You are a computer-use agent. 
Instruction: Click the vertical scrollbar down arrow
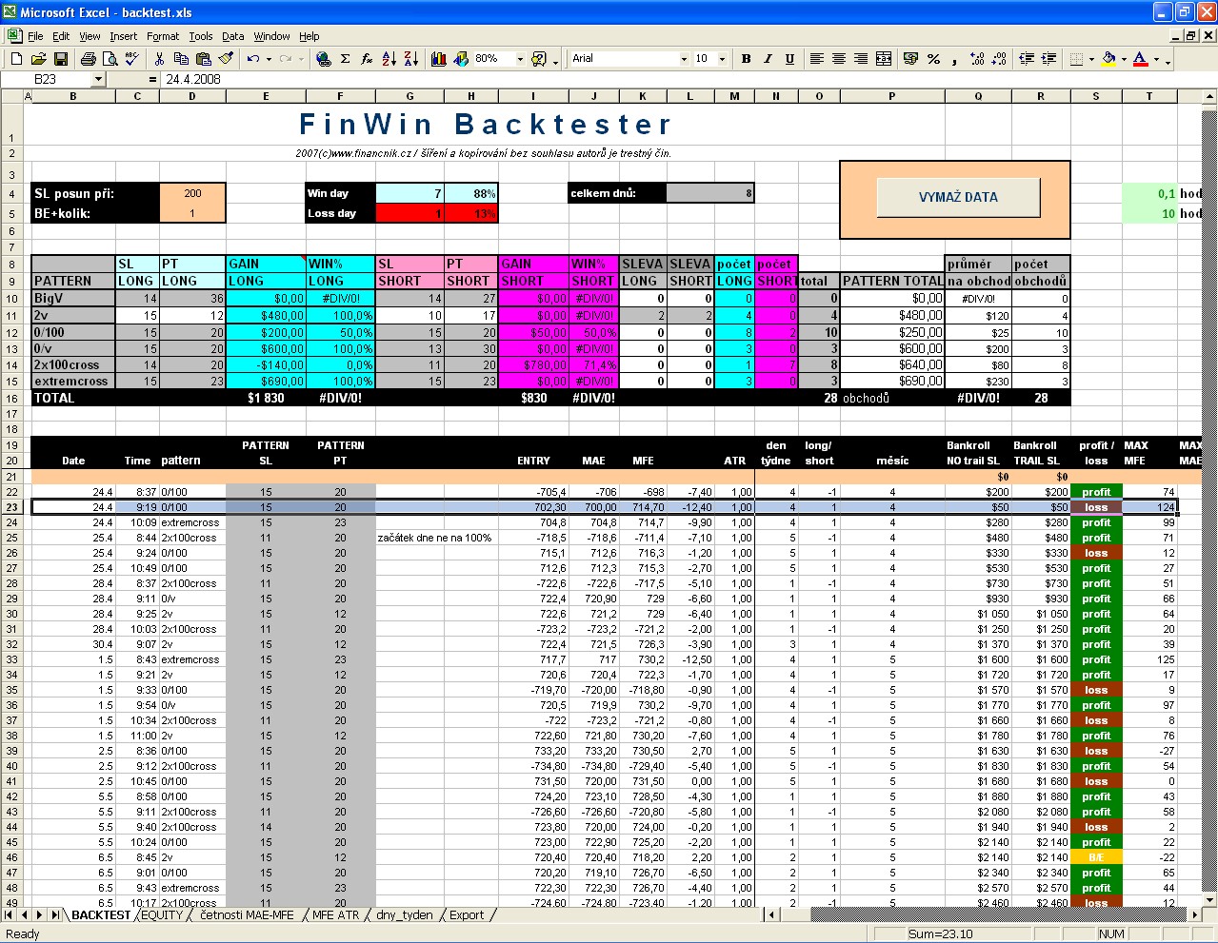click(x=1209, y=899)
